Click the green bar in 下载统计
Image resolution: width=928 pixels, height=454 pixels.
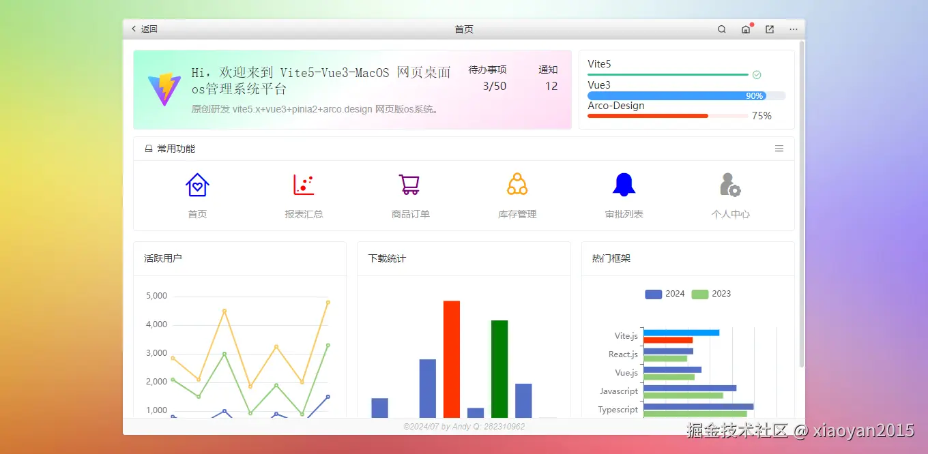[499, 369]
